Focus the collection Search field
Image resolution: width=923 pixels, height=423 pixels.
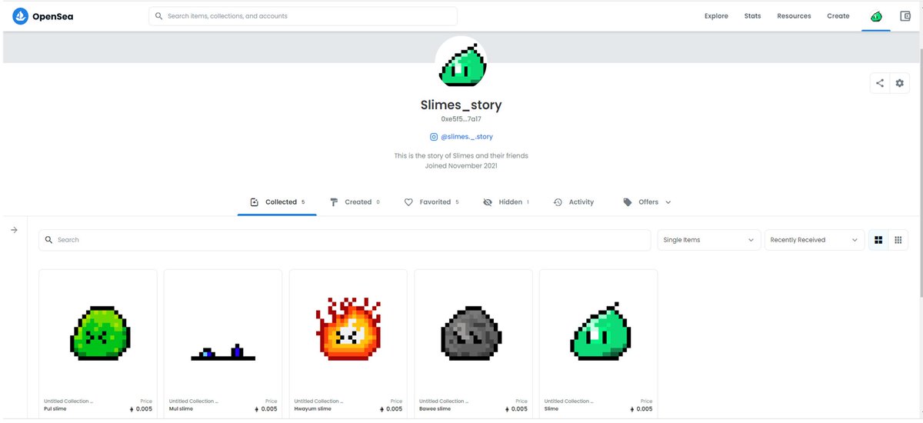click(x=345, y=240)
